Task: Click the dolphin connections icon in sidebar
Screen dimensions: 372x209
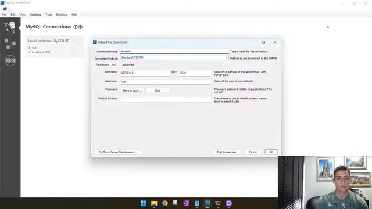Action: coord(10,27)
